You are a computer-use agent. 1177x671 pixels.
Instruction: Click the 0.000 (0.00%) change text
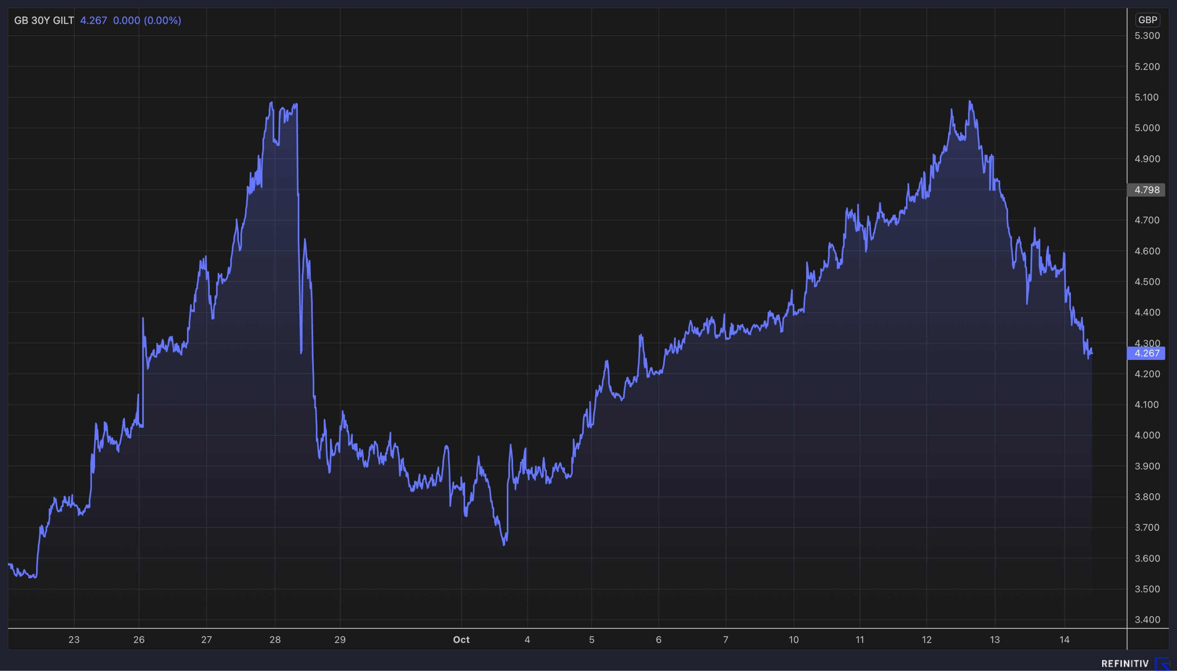[x=147, y=20]
